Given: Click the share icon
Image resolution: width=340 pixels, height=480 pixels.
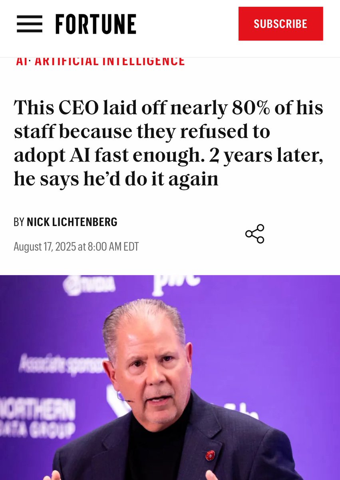Looking at the screenshot, I should 255,234.
